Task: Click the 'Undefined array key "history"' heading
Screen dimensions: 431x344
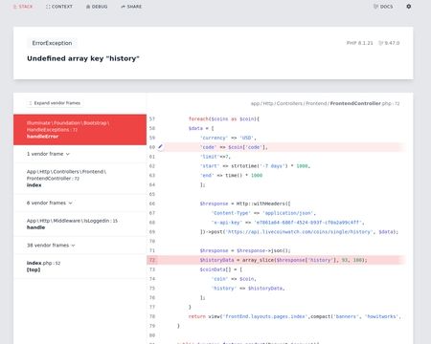Action: tap(83, 58)
